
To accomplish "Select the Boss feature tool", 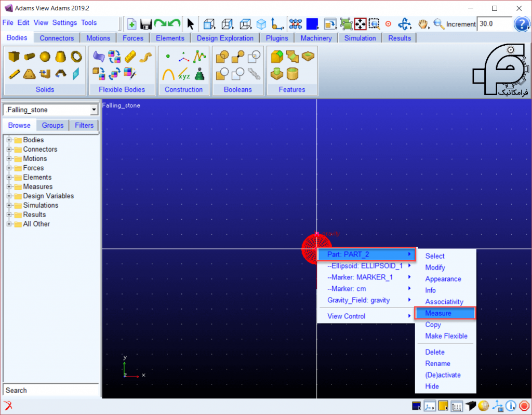I will click(276, 74).
